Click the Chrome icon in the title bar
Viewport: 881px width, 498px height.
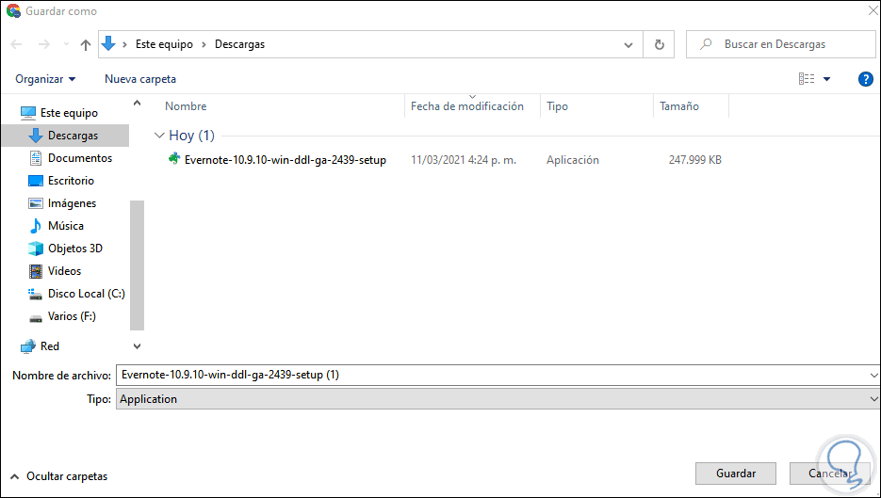click(x=13, y=10)
